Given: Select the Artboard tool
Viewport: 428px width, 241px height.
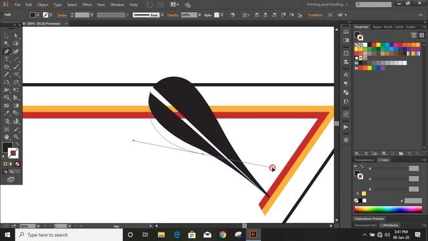Looking at the screenshot, I should pyautogui.click(x=7, y=129).
